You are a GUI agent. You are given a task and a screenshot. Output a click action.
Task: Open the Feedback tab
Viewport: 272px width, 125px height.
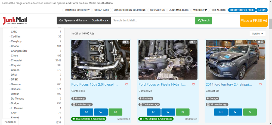(x=10, y=122)
